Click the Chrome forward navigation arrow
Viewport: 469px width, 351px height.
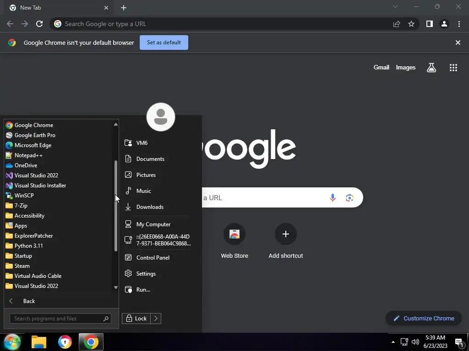(x=25, y=24)
